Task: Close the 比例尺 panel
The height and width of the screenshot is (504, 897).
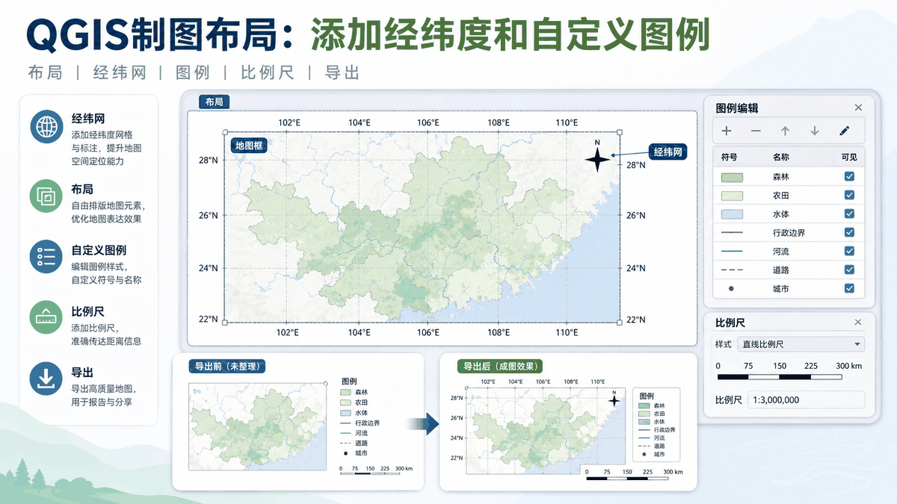Action: [858, 323]
